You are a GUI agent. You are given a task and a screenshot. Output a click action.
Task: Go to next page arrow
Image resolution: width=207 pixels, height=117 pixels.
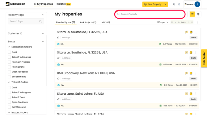click(x=189, y=22)
